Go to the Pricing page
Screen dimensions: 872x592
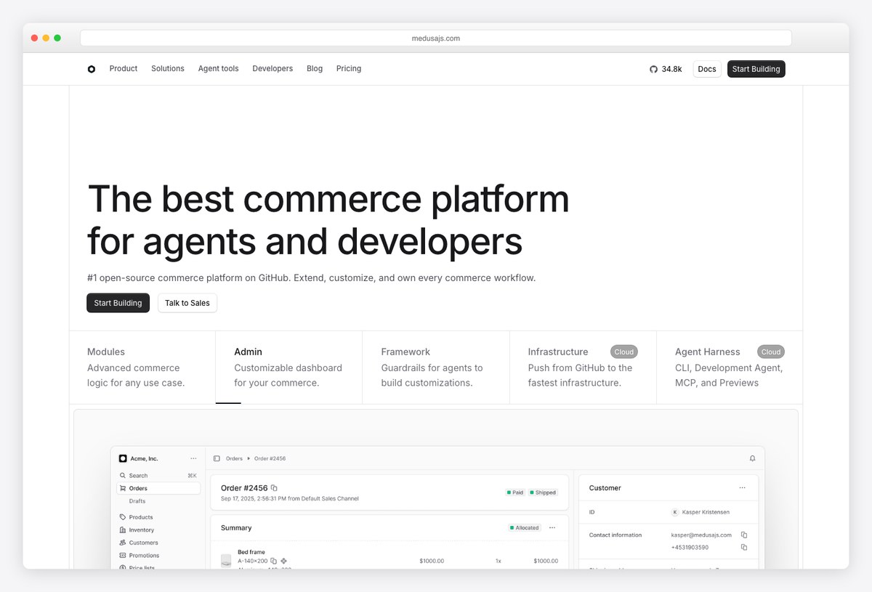pyautogui.click(x=349, y=68)
